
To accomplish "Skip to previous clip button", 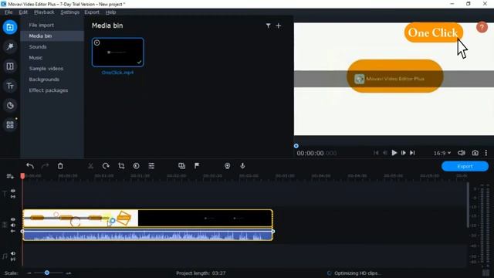I will pyautogui.click(x=376, y=153).
